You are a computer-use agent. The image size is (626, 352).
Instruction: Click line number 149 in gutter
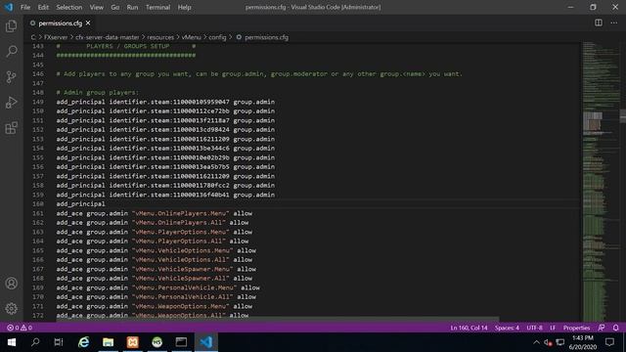point(38,102)
